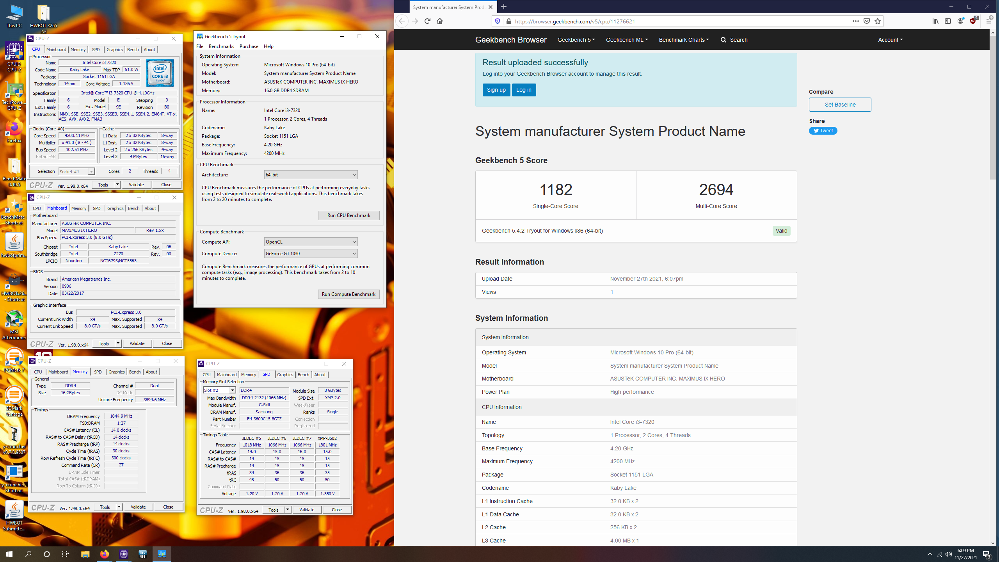Open the Firefox desktop shortcut
Screen dimensions: 999x562
pos(14,131)
